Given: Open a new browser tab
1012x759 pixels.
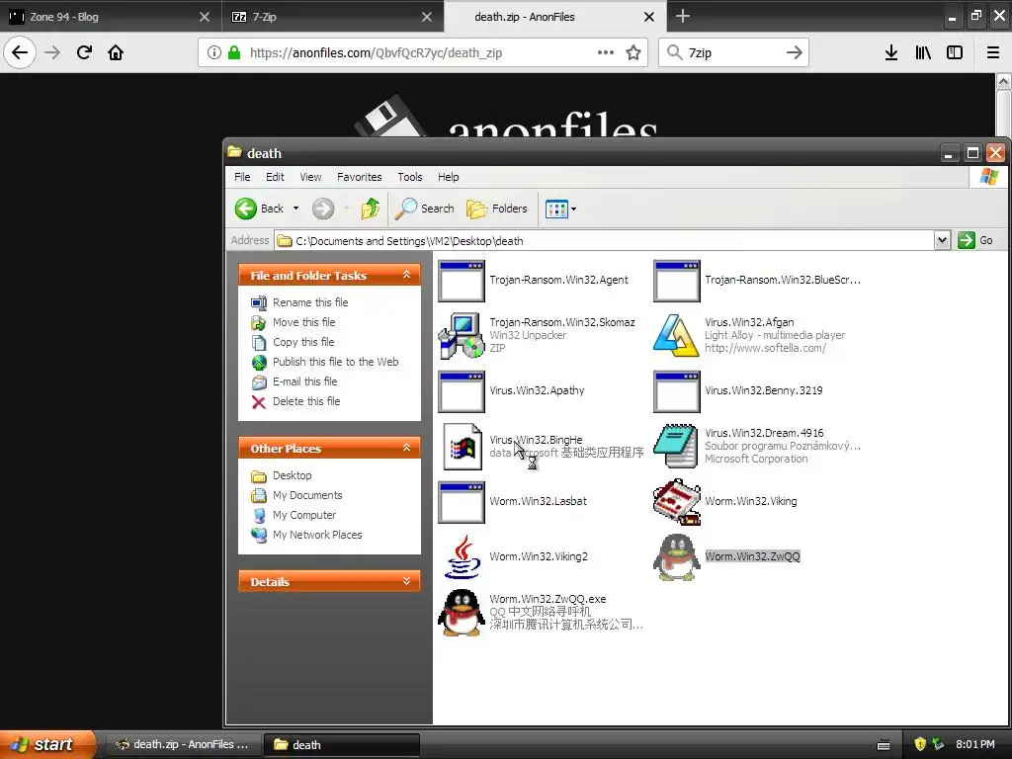Looking at the screenshot, I should [682, 16].
